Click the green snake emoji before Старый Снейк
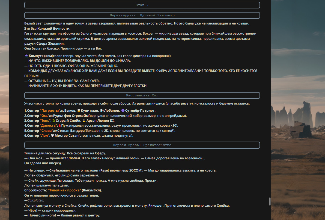 coord(54,121)
